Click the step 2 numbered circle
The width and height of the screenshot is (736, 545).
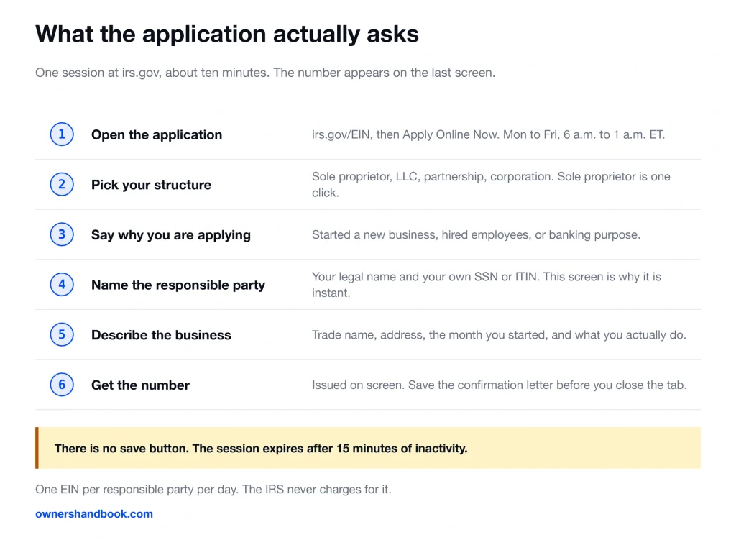click(x=62, y=185)
